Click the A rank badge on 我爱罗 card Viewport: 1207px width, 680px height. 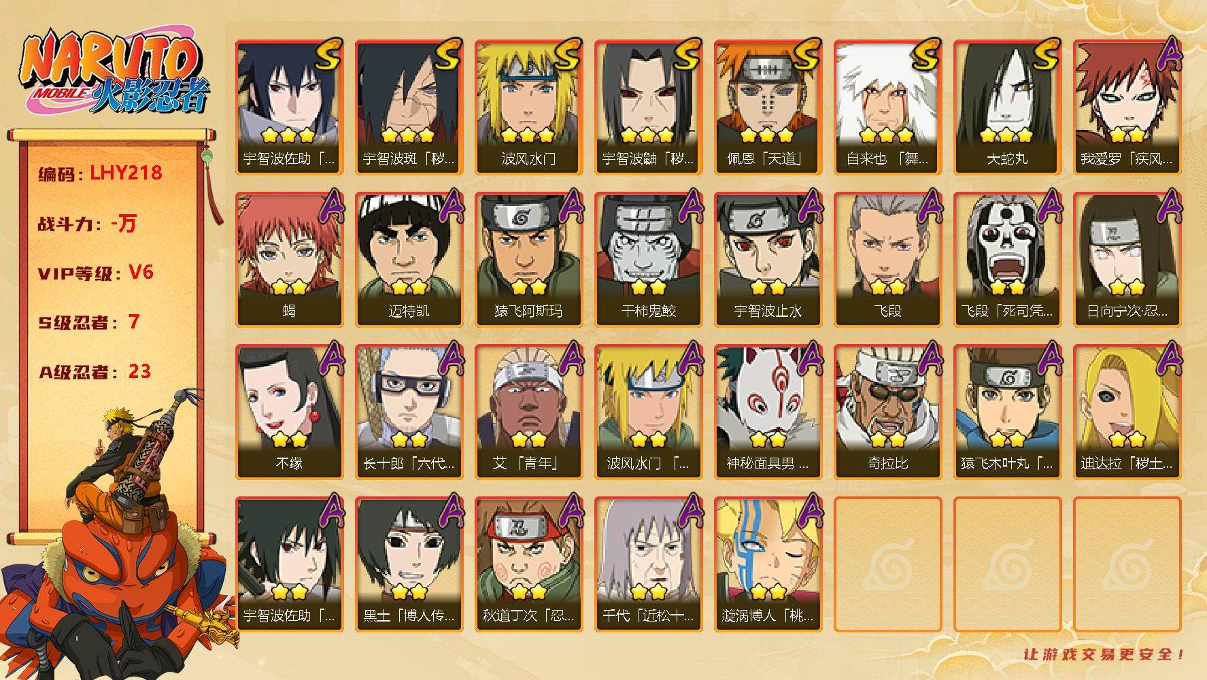(1167, 55)
